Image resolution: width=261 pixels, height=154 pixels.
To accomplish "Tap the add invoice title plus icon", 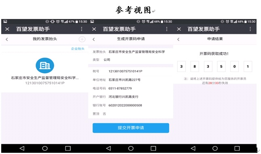I will click(82, 40).
